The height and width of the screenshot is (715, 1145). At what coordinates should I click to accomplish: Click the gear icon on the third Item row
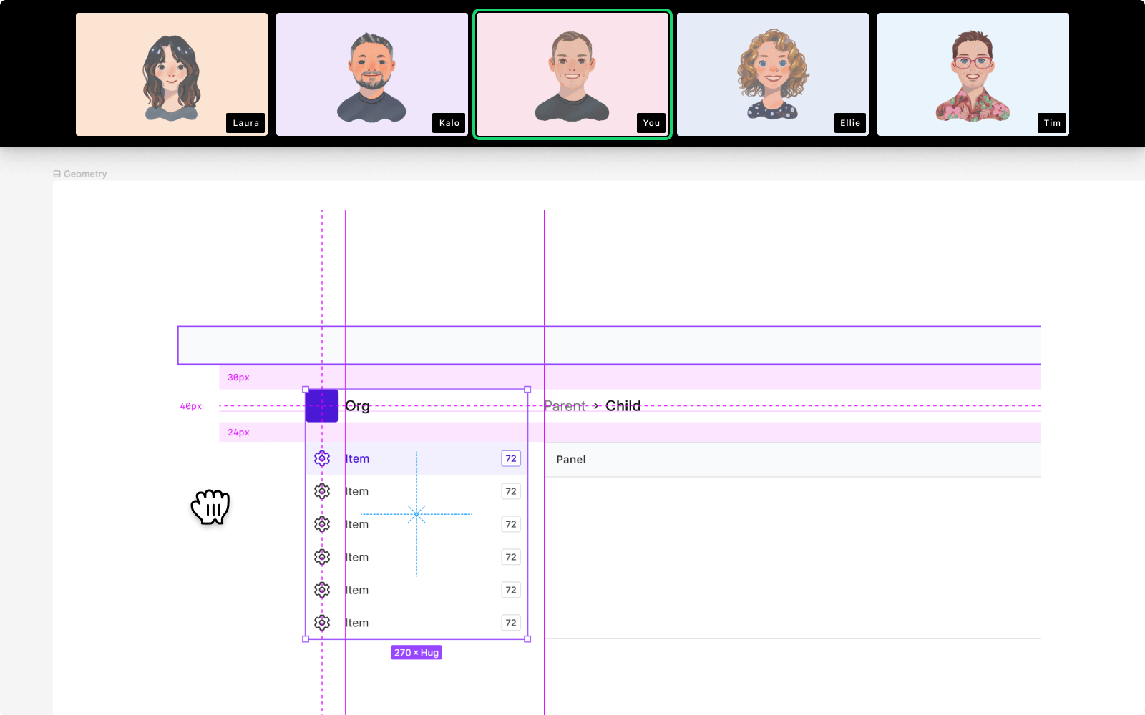pos(322,525)
